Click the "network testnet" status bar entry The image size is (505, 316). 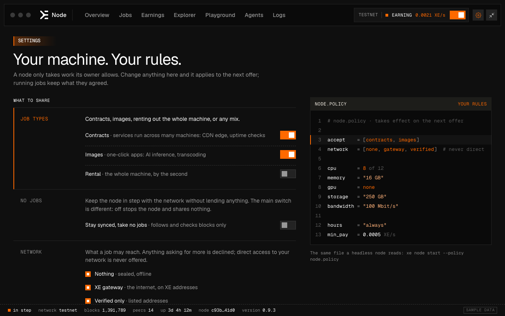[58, 310]
